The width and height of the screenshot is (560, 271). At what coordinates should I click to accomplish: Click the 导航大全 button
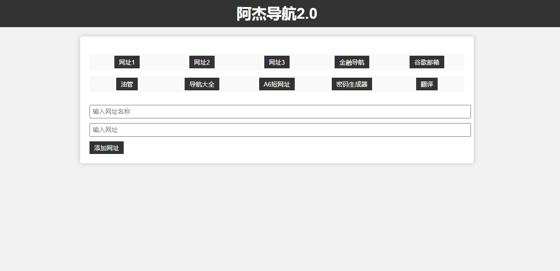pyautogui.click(x=202, y=84)
